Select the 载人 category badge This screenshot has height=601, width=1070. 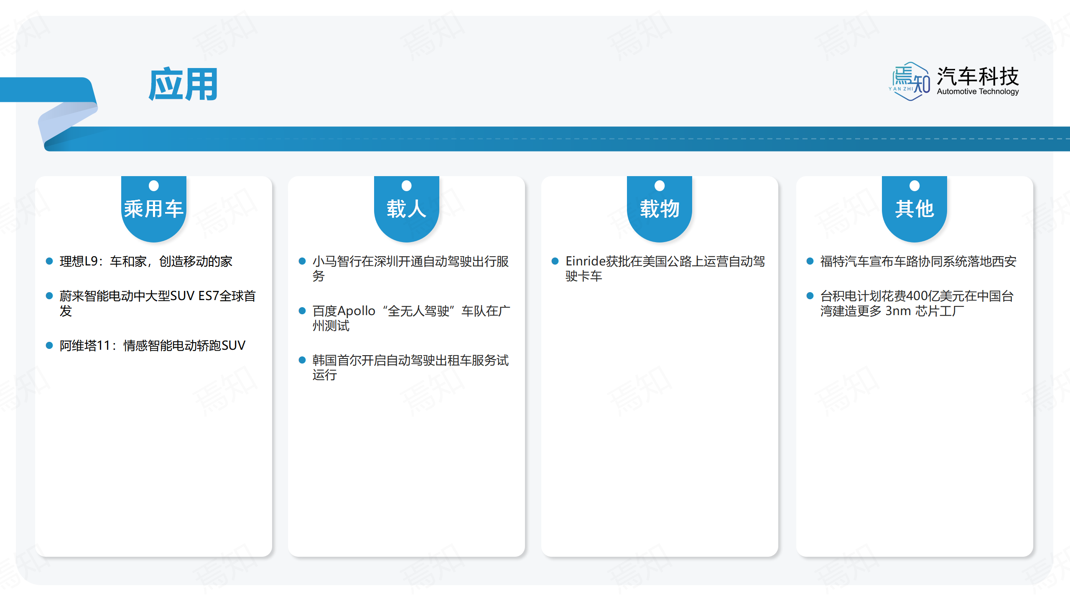[x=407, y=209]
